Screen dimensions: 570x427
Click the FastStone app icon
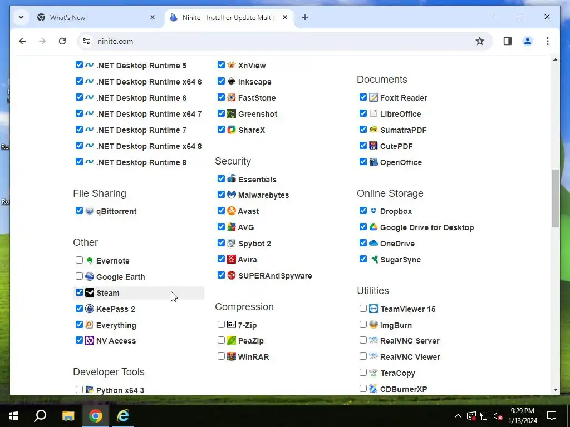[231, 97]
